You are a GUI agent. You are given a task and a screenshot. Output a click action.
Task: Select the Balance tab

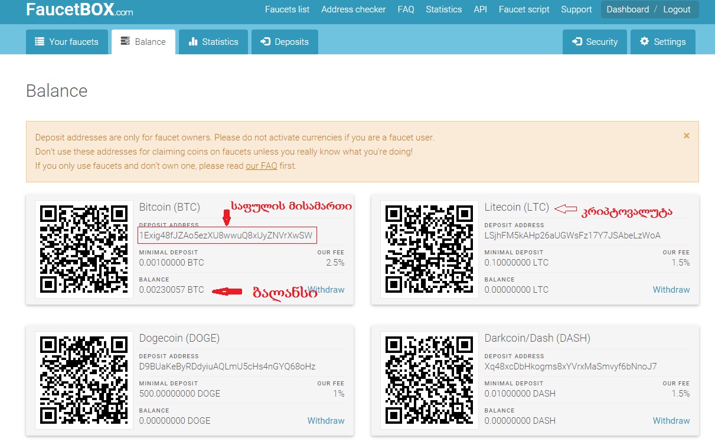[143, 42]
